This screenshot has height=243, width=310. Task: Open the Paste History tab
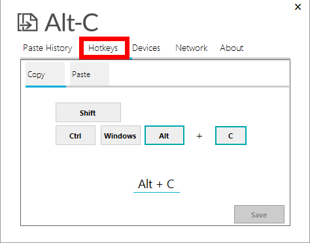(48, 48)
